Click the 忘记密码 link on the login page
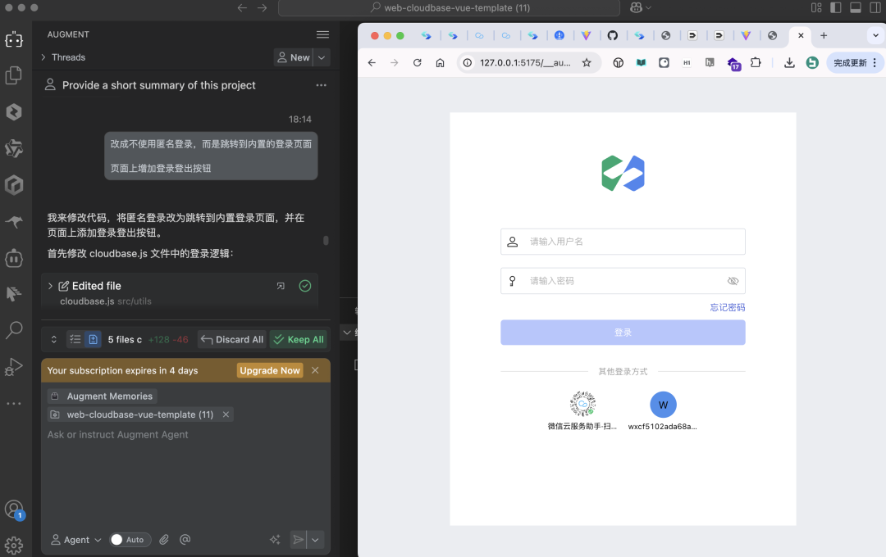Image resolution: width=886 pixels, height=557 pixels. click(727, 306)
